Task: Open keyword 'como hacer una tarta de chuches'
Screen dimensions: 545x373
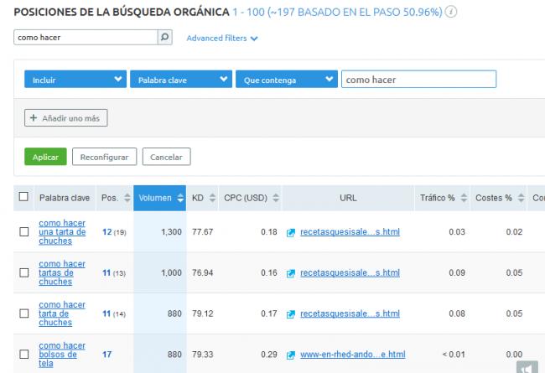Action: [62, 232]
